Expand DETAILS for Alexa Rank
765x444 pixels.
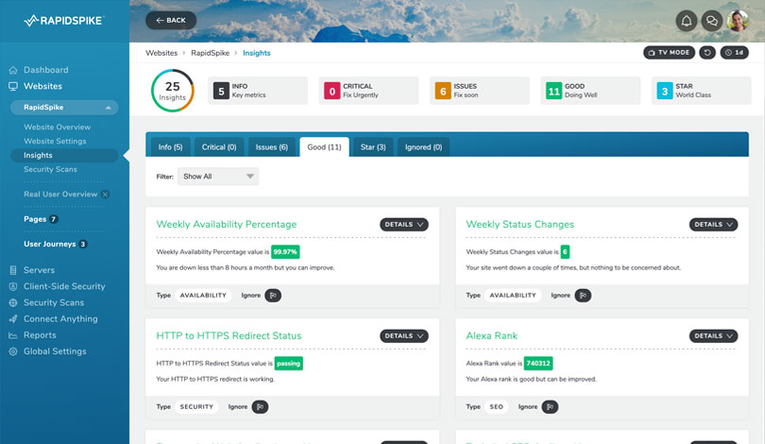(713, 335)
